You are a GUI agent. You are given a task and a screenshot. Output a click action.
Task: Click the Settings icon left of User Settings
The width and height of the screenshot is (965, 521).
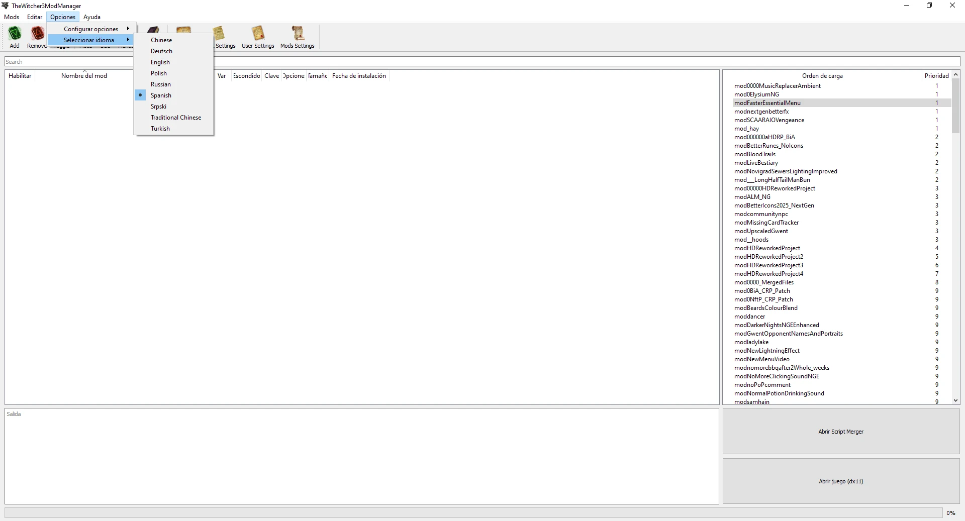(x=220, y=34)
